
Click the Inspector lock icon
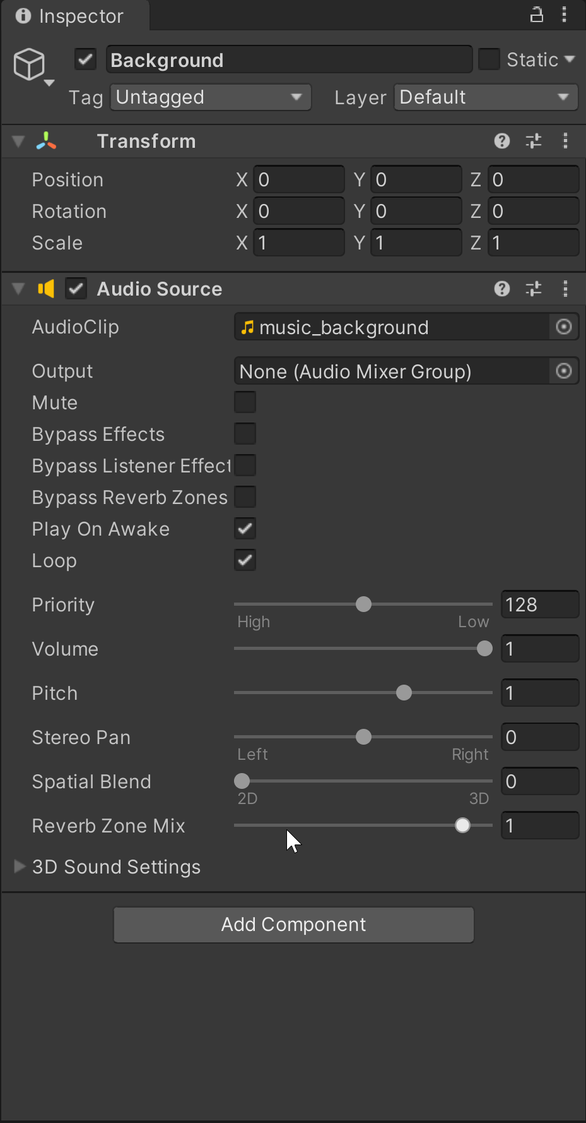tap(536, 15)
